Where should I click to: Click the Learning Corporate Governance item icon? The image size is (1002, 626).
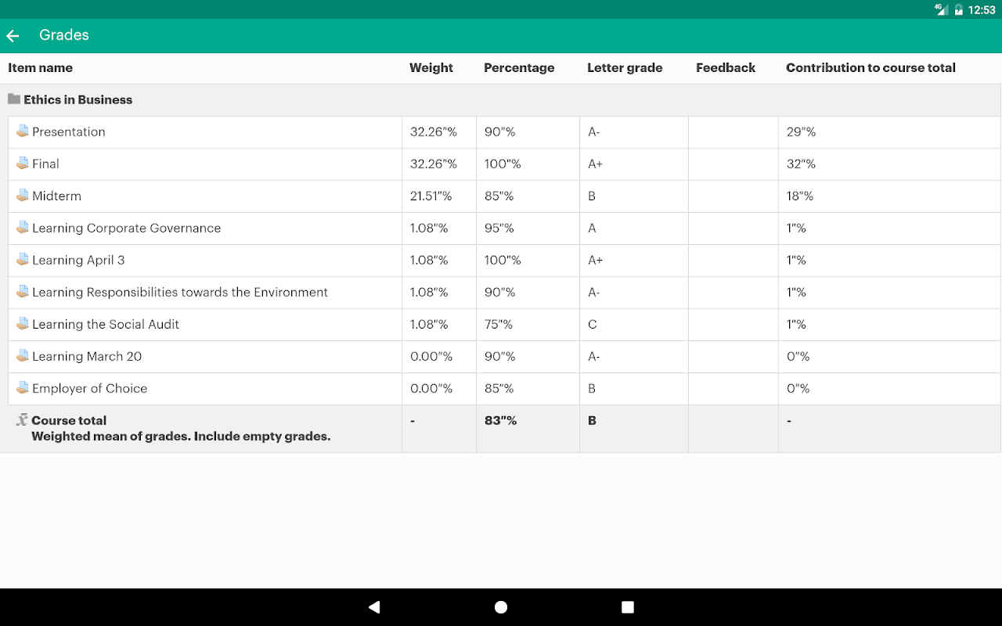[x=23, y=228]
